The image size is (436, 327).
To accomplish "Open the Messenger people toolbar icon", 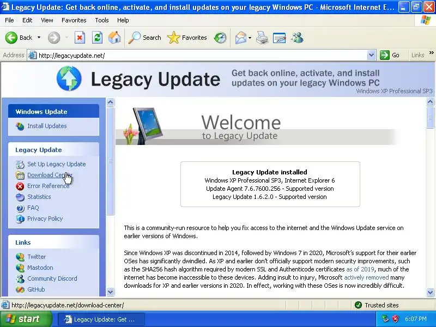I will 297,38.
